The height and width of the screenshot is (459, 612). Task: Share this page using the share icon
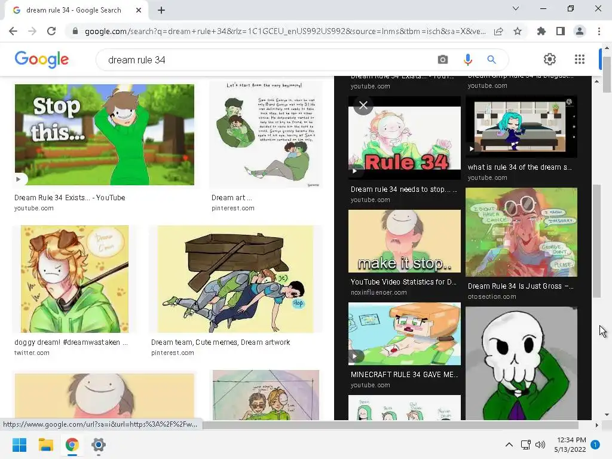(498, 31)
